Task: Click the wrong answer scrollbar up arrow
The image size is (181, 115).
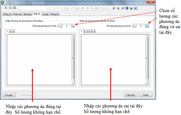Action: pos(147,36)
